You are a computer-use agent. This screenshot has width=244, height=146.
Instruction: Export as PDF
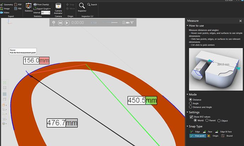(x=18, y=4)
